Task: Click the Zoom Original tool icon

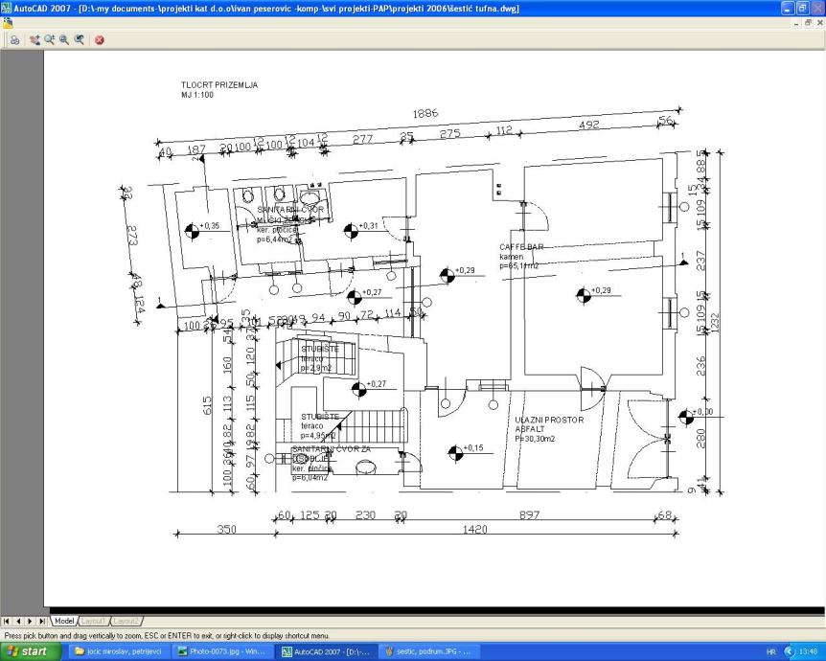Action: [x=80, y=40]
